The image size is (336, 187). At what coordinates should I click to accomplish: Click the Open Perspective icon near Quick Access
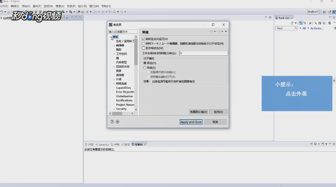pos(324,12)
